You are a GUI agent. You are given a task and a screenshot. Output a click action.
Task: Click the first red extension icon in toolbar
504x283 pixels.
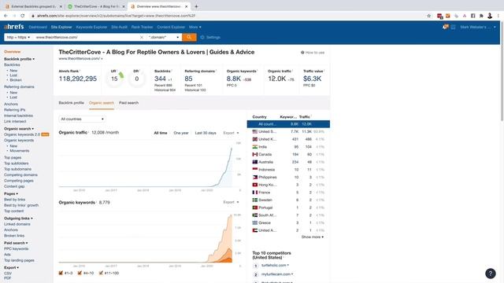439,16
